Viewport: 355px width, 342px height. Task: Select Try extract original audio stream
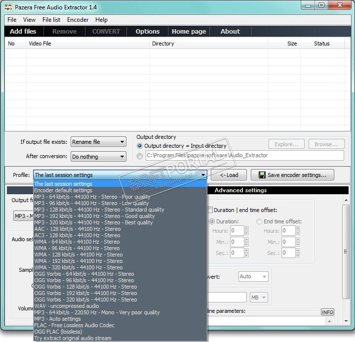(x=120, y=338)
